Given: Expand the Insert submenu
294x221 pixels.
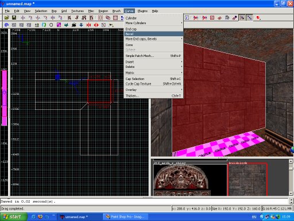Looking at the screenshot, I should coord(153,62).
